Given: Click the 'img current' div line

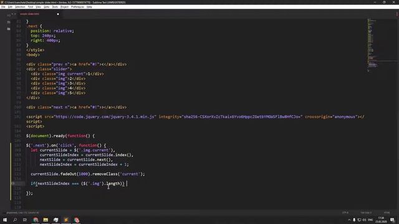Looking at the screenshot, I should pos(67,74).
